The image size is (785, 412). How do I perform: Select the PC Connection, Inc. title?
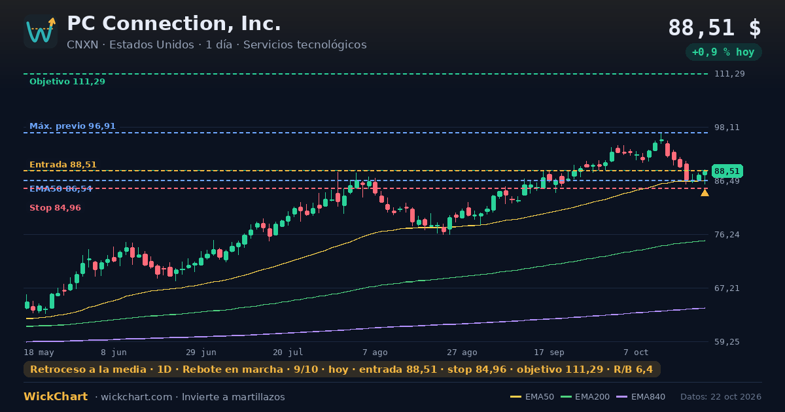tap(174, 24)
